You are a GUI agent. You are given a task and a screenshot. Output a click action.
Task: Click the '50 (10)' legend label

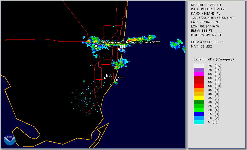click(214, 86)
